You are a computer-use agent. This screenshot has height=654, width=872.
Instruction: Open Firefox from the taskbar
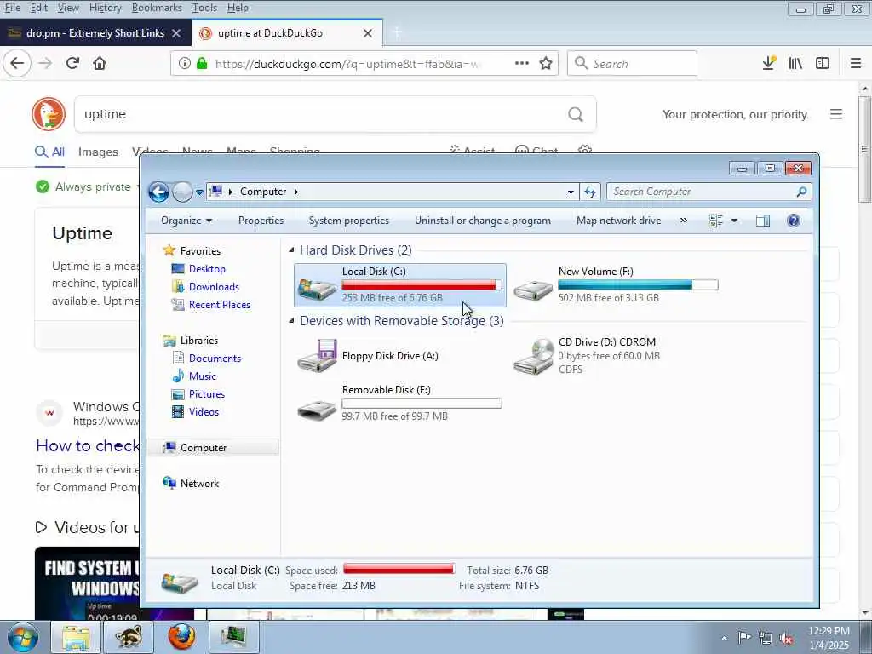point(181,637)
